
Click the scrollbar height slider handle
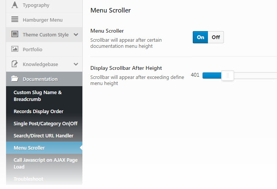tap(227, 75)
